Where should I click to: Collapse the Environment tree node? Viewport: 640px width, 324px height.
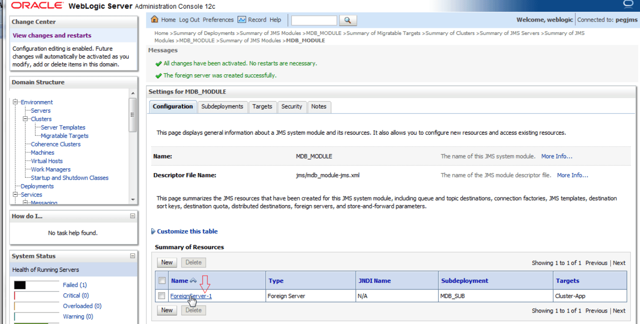coord(14,102)
